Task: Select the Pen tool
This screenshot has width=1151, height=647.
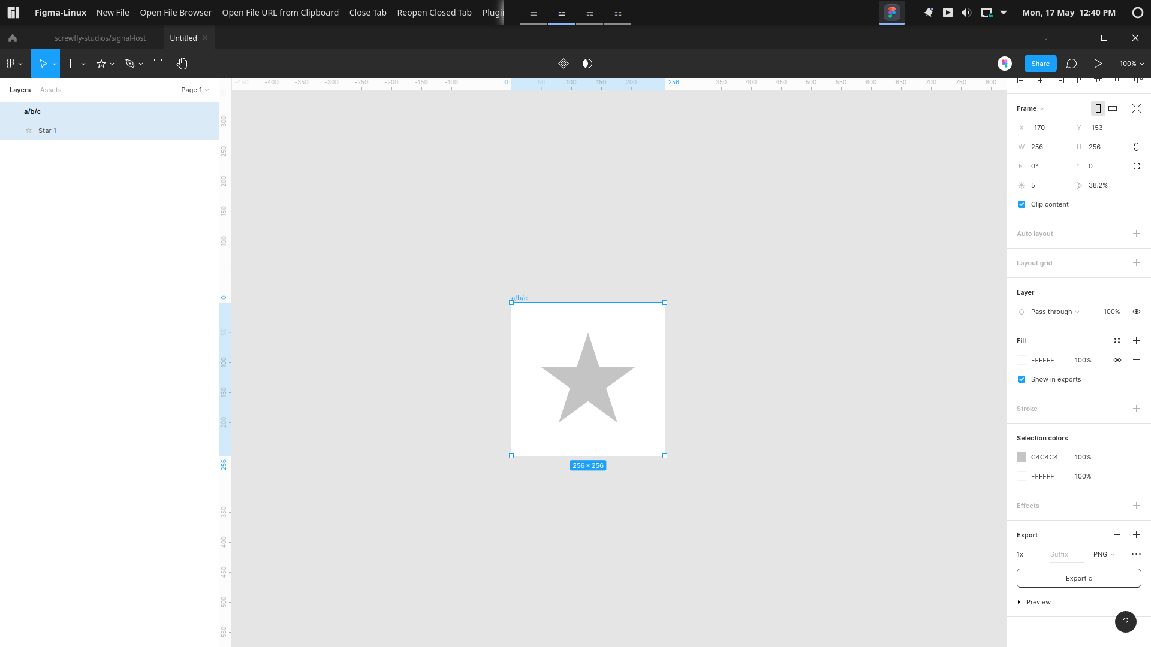Action: (x=131, y=63)
